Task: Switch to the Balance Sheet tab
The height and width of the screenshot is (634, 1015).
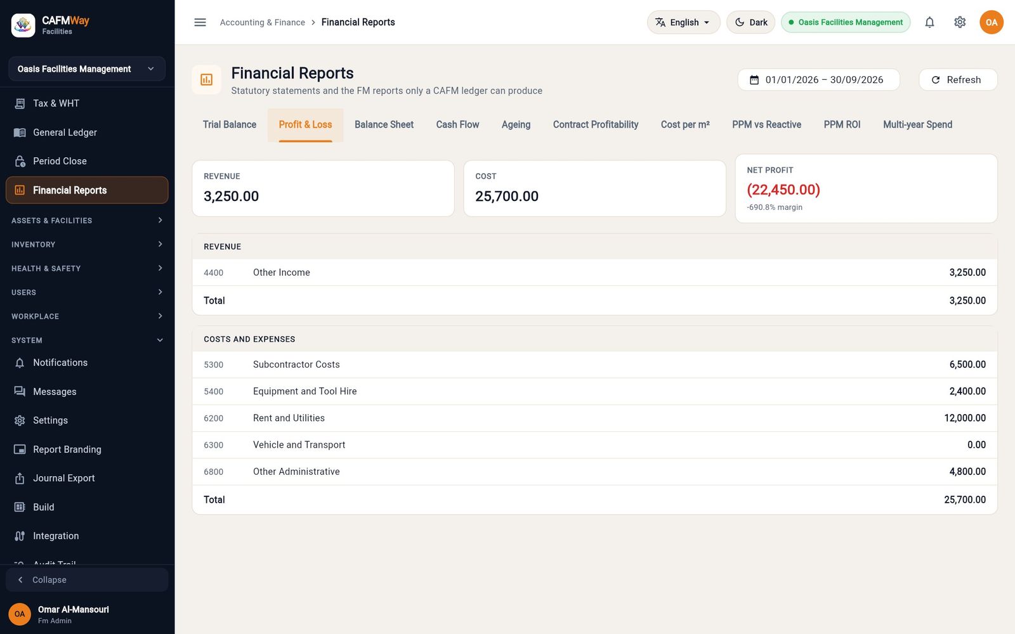Action: click(x=384, y=125)
